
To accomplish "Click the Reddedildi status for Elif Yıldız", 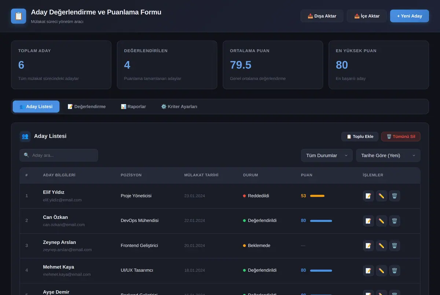I will [x=256, y=196].
